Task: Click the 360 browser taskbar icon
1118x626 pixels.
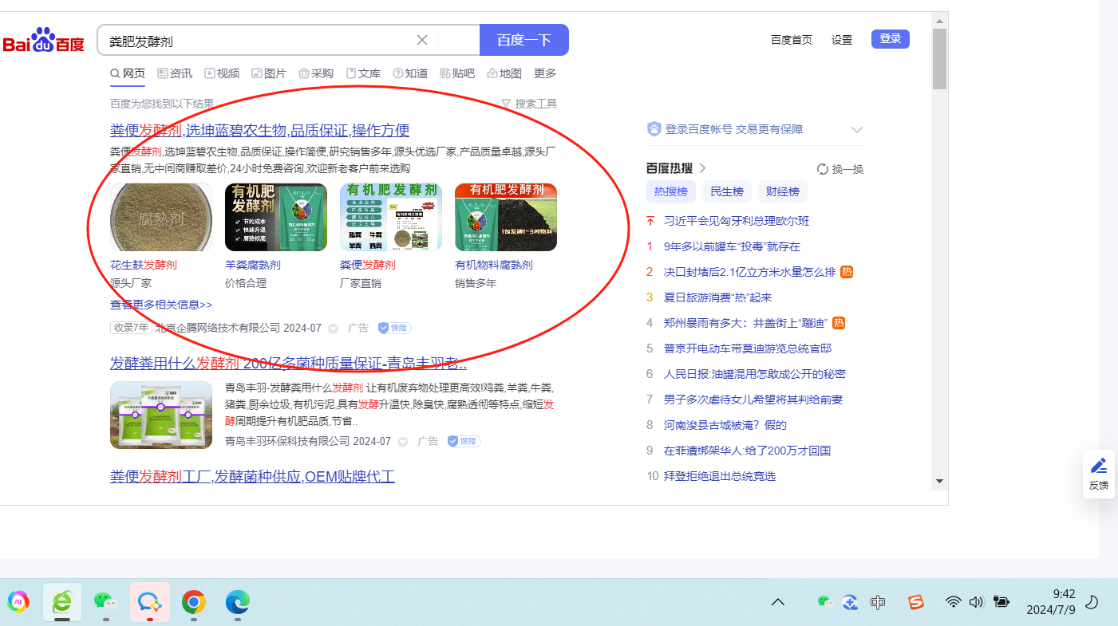Action: [61, 602]
